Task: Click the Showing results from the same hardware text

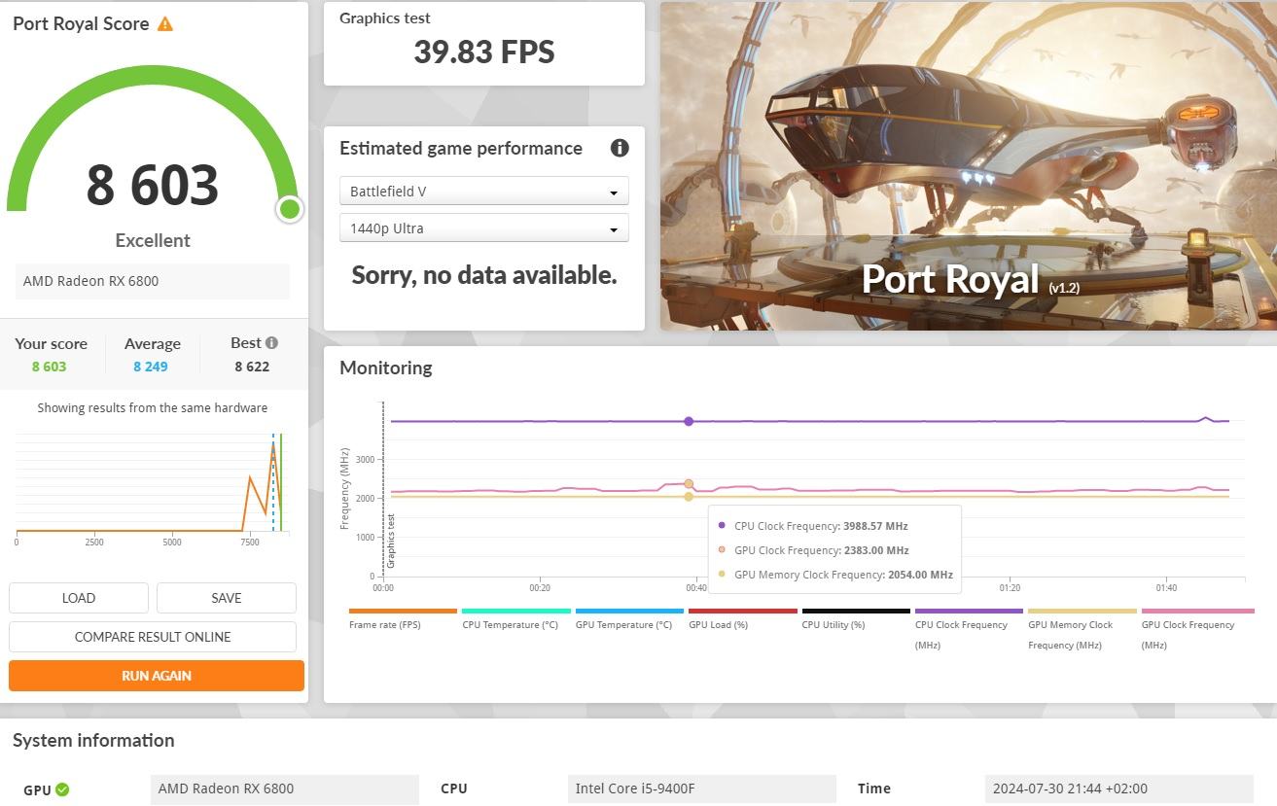Action: (153, 408)
